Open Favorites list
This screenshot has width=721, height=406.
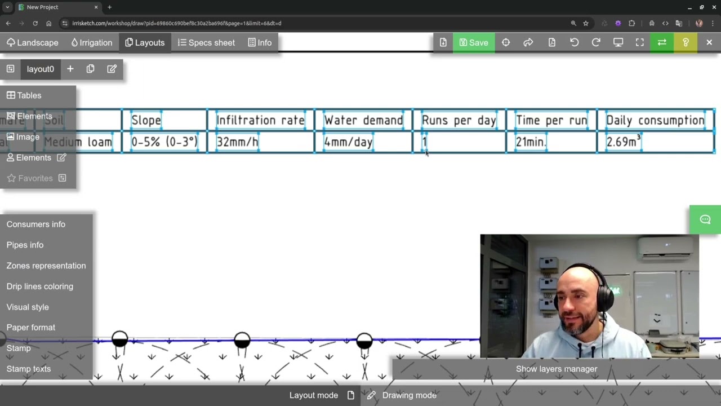pos(29,178)
